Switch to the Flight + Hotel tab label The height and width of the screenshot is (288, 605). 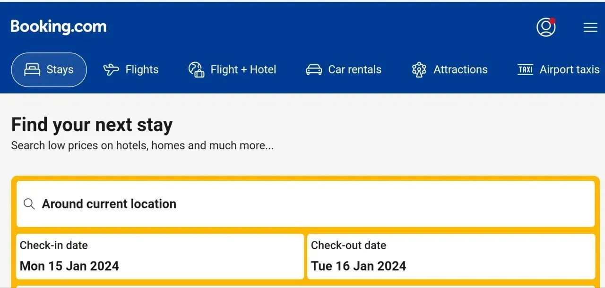pos(243,70)
